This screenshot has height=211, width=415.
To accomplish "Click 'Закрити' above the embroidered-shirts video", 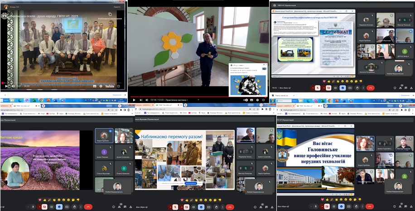I will click(117, 7).
